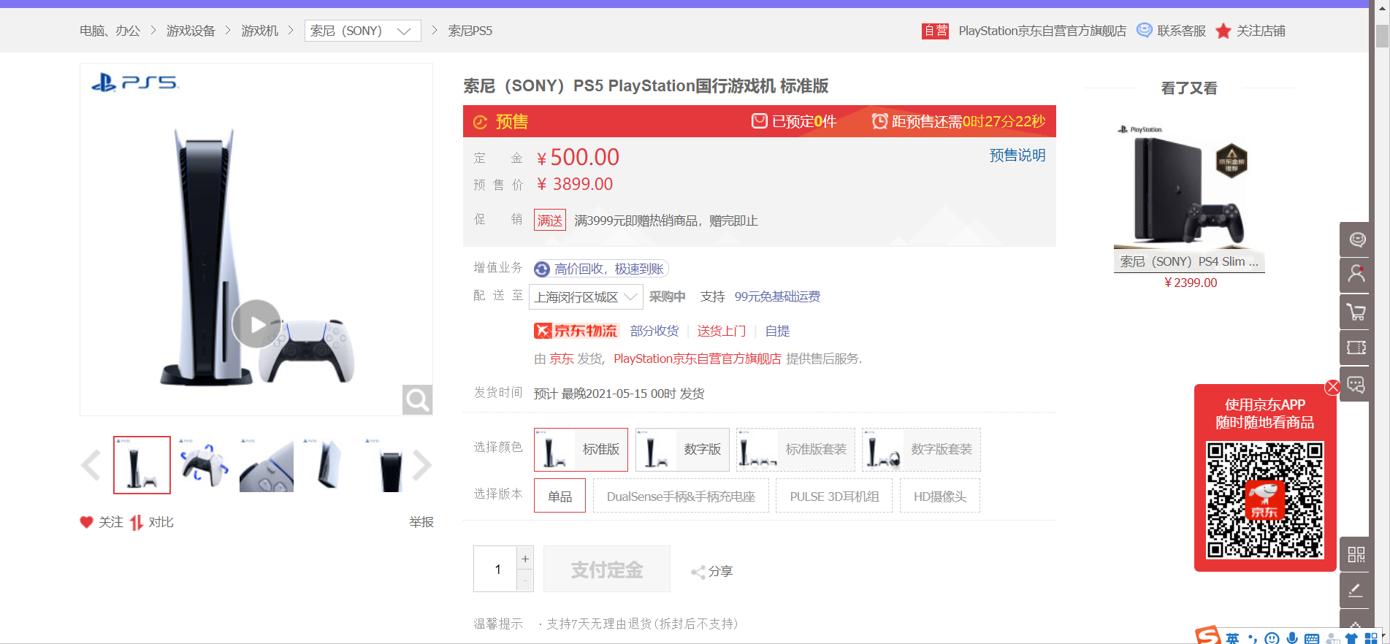Screen dimensions: 1390x644
Task: Click the 联系客服 customer service icon
Action: [1145, 31]
